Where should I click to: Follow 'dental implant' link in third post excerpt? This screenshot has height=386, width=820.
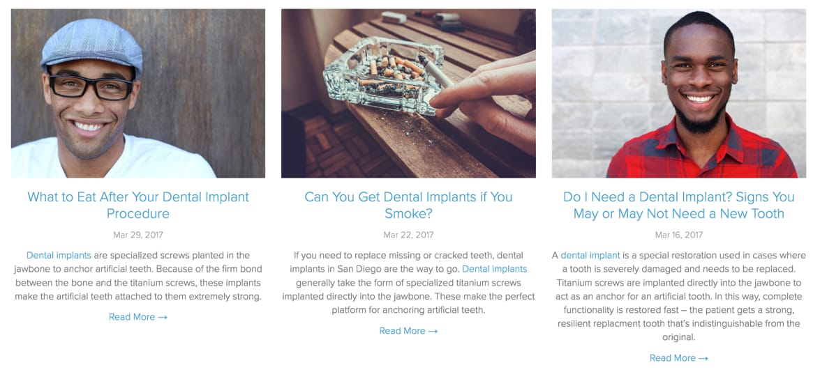click(590, 256)
